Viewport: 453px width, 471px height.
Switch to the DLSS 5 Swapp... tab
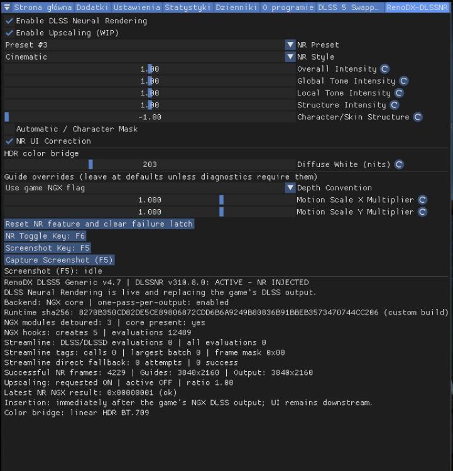pyautogui.click(x=349, y=8)
